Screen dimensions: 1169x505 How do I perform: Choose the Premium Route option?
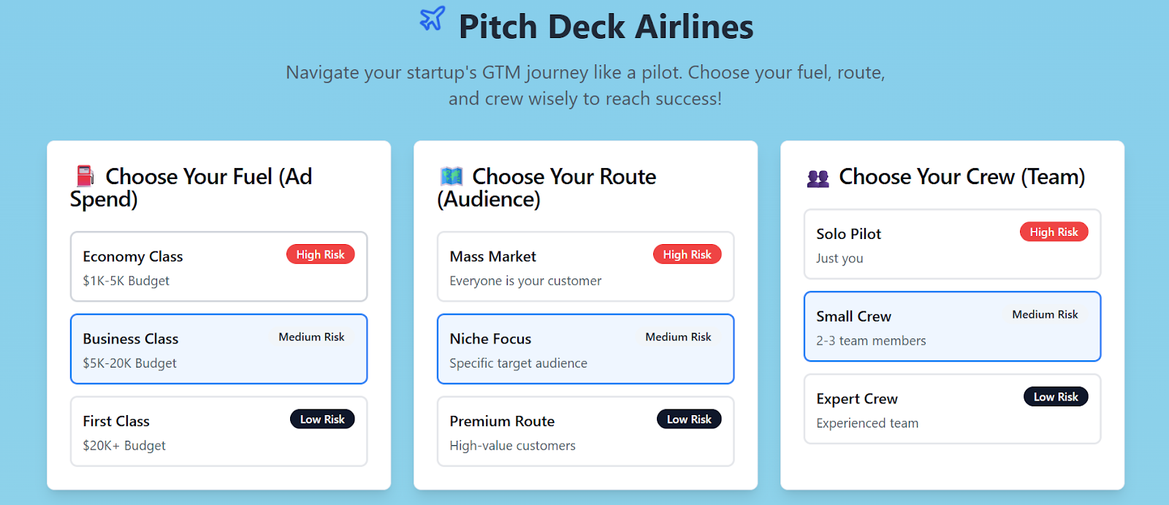(x=585, y=431)
